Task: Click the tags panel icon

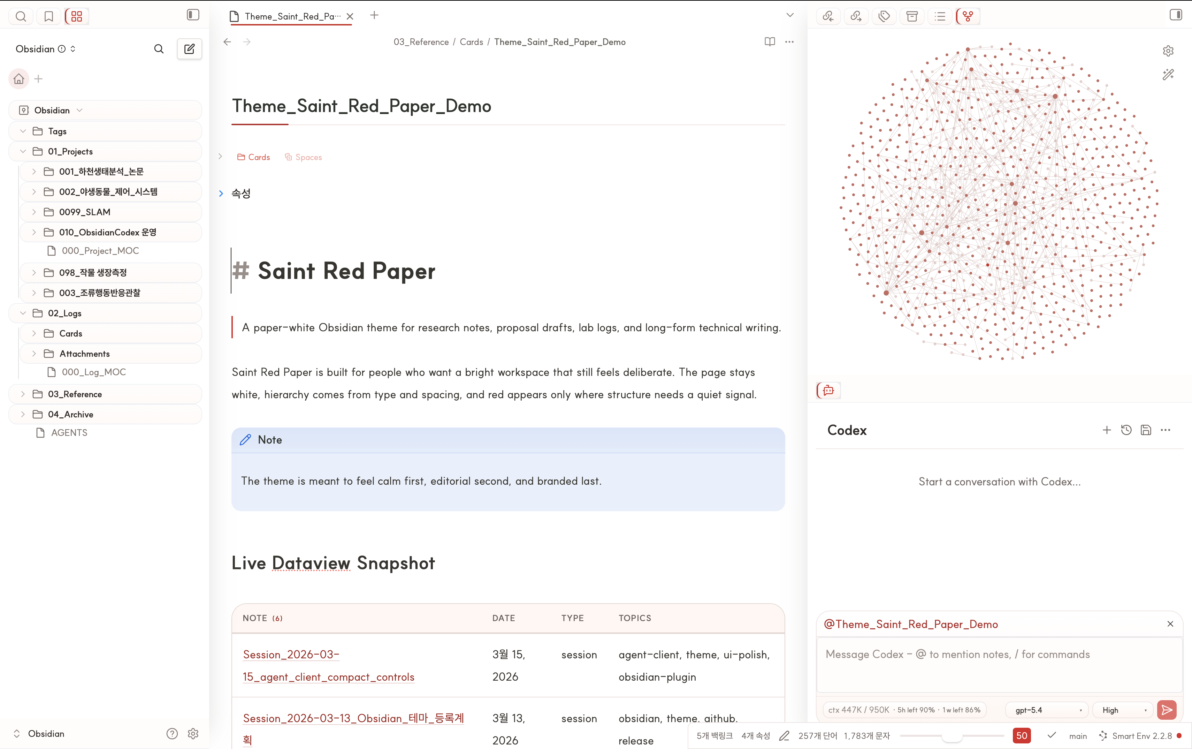Action: tap(884, 16)
